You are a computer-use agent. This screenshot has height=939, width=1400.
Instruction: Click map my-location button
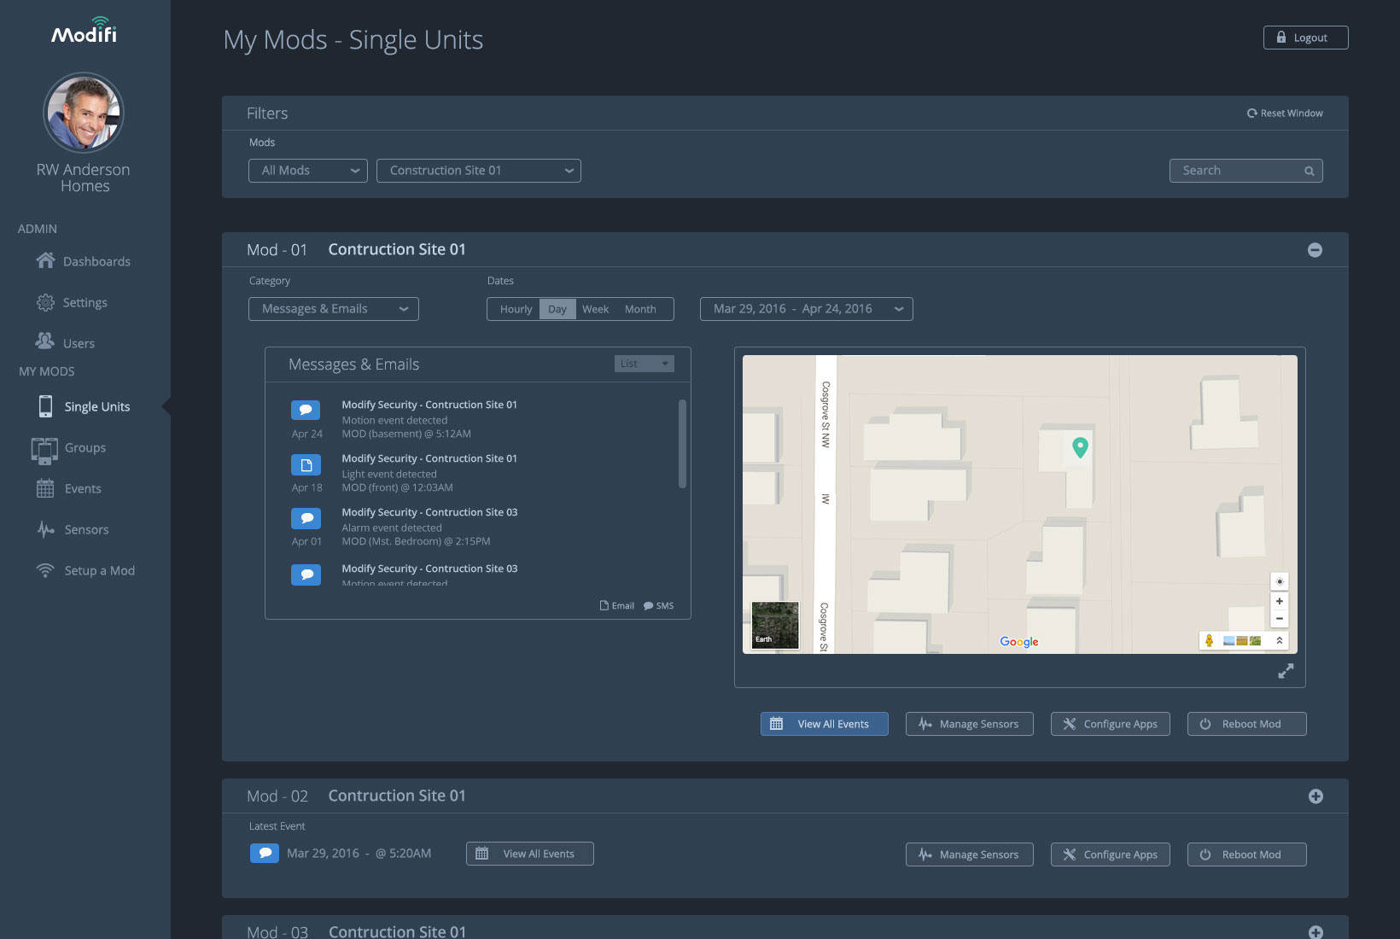click(x=1279, y=581)
